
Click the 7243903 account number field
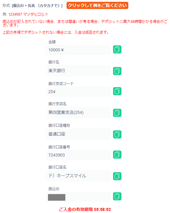[78, 155]
